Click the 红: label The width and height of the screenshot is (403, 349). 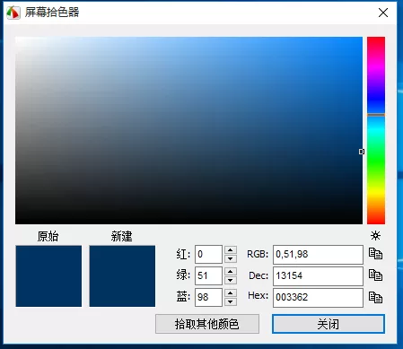pyautogui.click(x=183, y=254)
